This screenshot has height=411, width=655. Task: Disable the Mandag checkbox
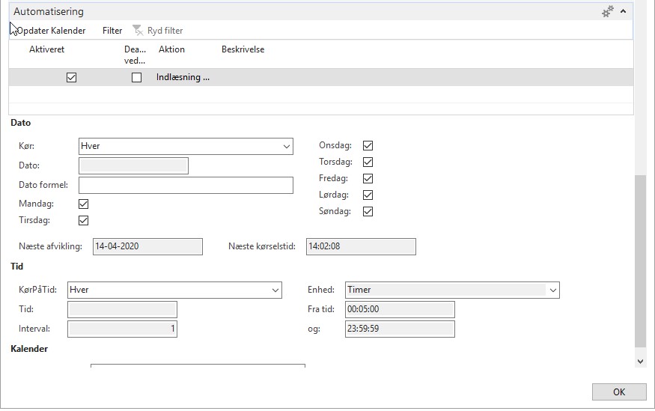pyautogui.click(x=84, y=204)
